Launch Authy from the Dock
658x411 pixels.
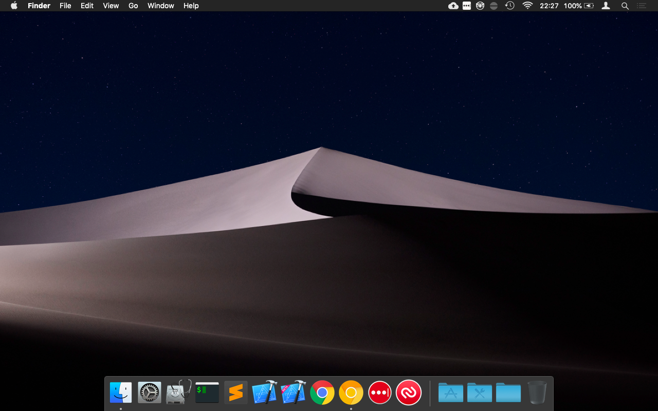tap(409, 393)
